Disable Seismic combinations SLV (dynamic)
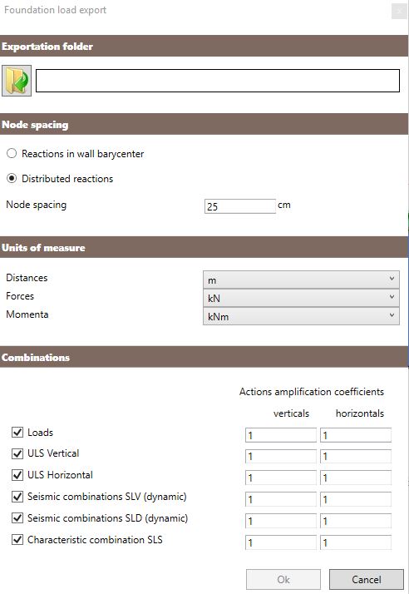 17,497
